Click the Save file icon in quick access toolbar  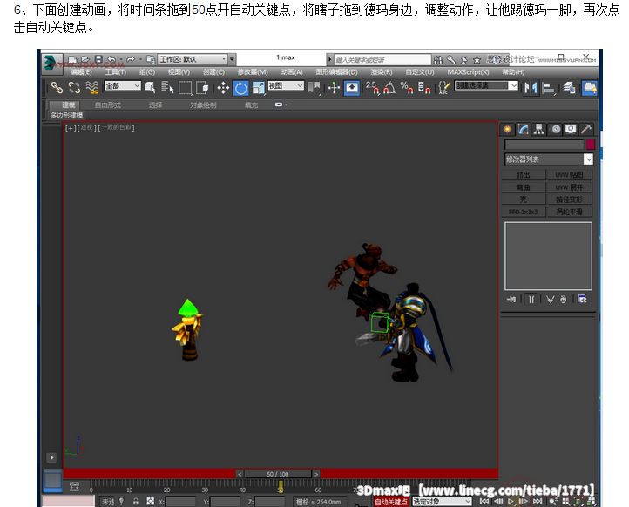tap(98, 59)
